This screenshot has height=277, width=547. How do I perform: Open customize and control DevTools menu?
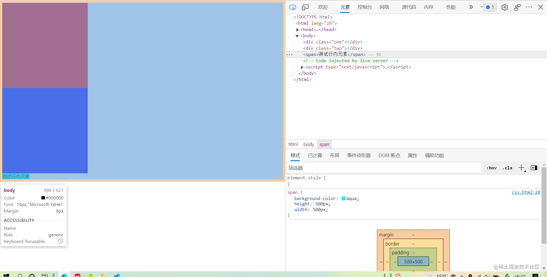pyautogui.click(x=529, y=7)
